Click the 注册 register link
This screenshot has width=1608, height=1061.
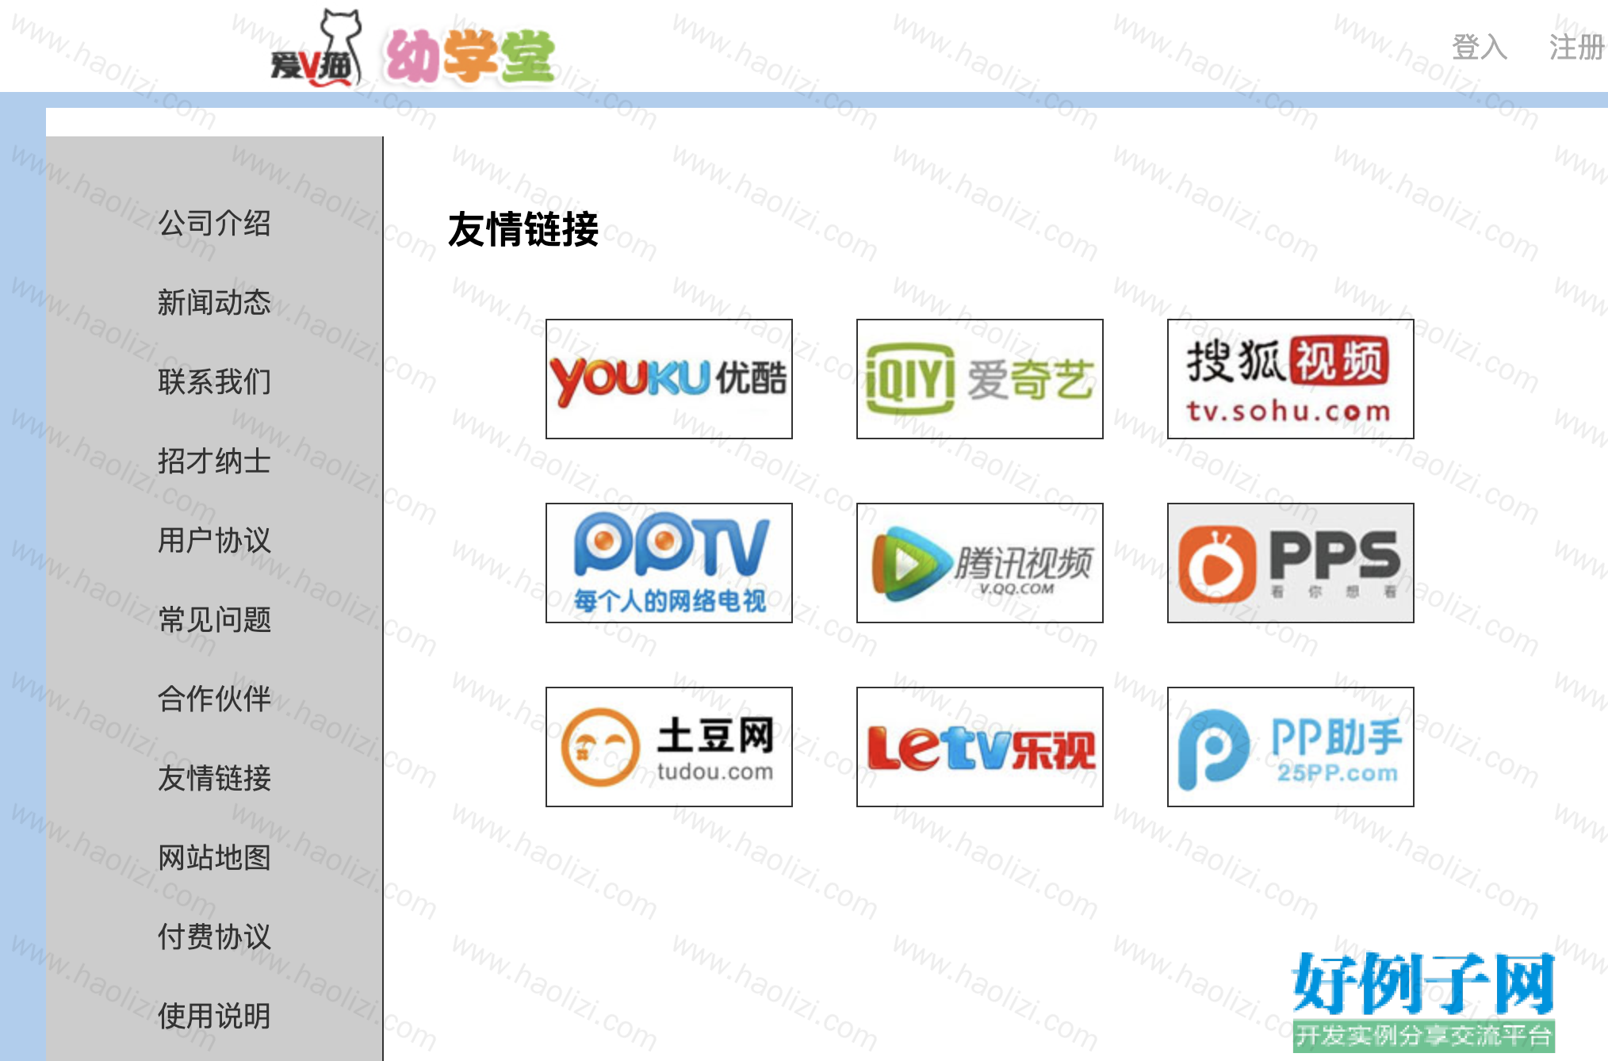[x=1577, y=47]
